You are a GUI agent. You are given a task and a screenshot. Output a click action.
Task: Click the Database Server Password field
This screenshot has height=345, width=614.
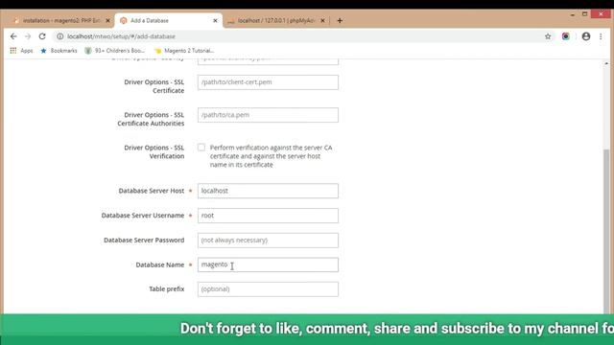point(268,241)
